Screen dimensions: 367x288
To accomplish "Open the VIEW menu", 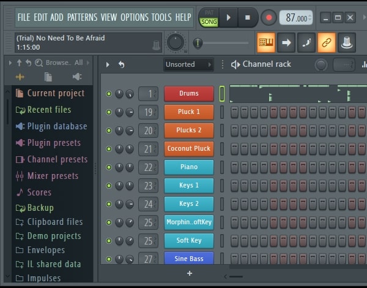I will click(109, 17).
